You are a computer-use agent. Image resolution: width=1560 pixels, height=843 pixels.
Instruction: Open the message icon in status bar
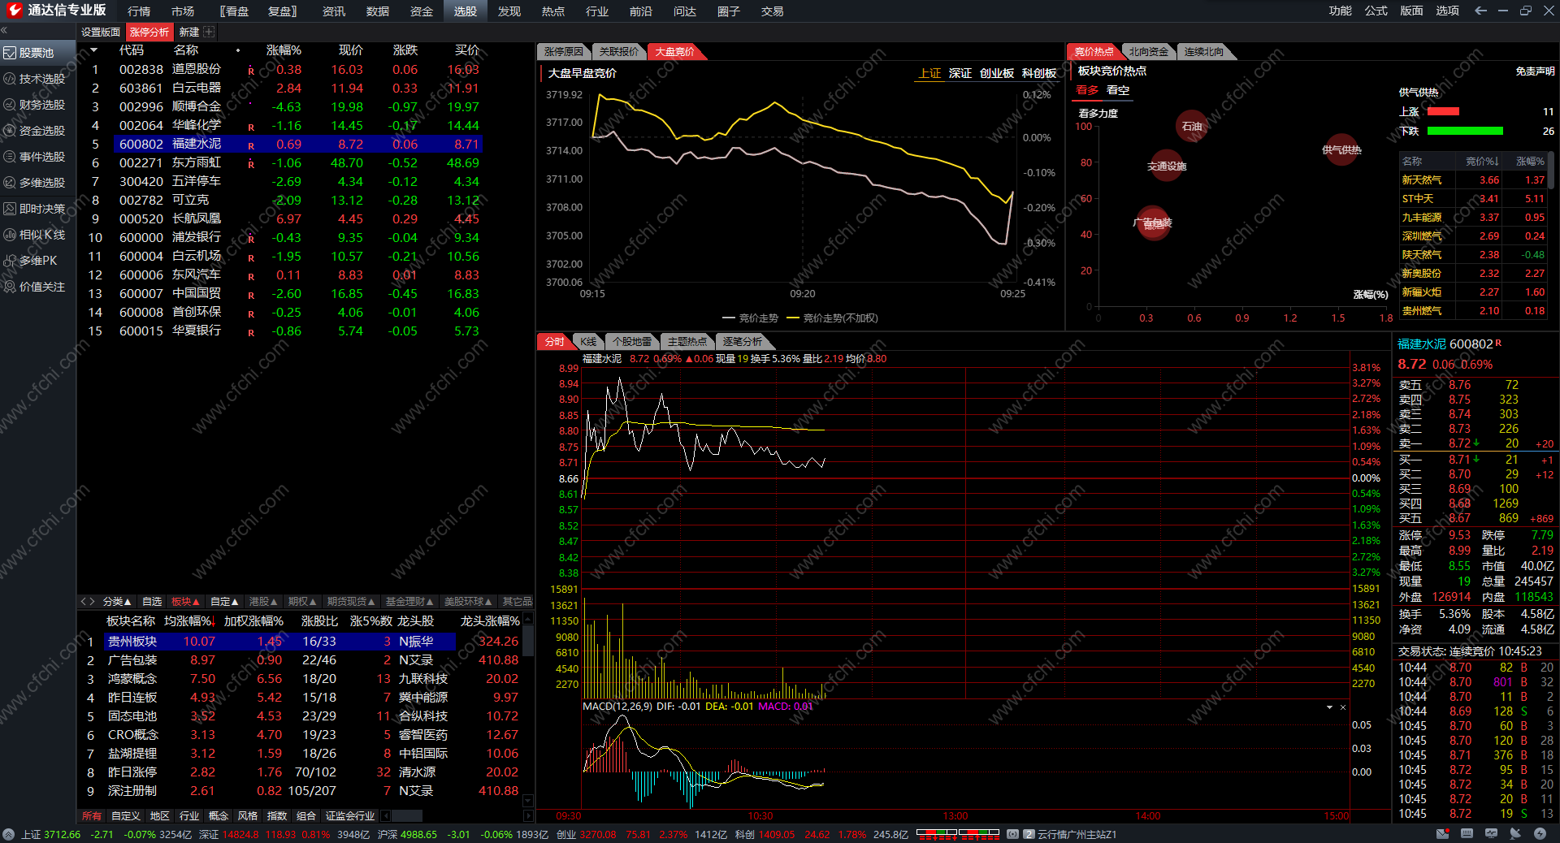(x=1491, y=833)
